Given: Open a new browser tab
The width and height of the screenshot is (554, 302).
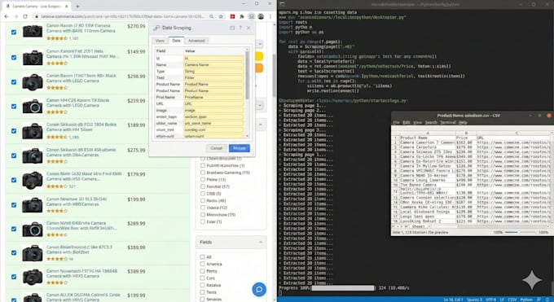Looking at the screenshot, I should coord(77,6).
